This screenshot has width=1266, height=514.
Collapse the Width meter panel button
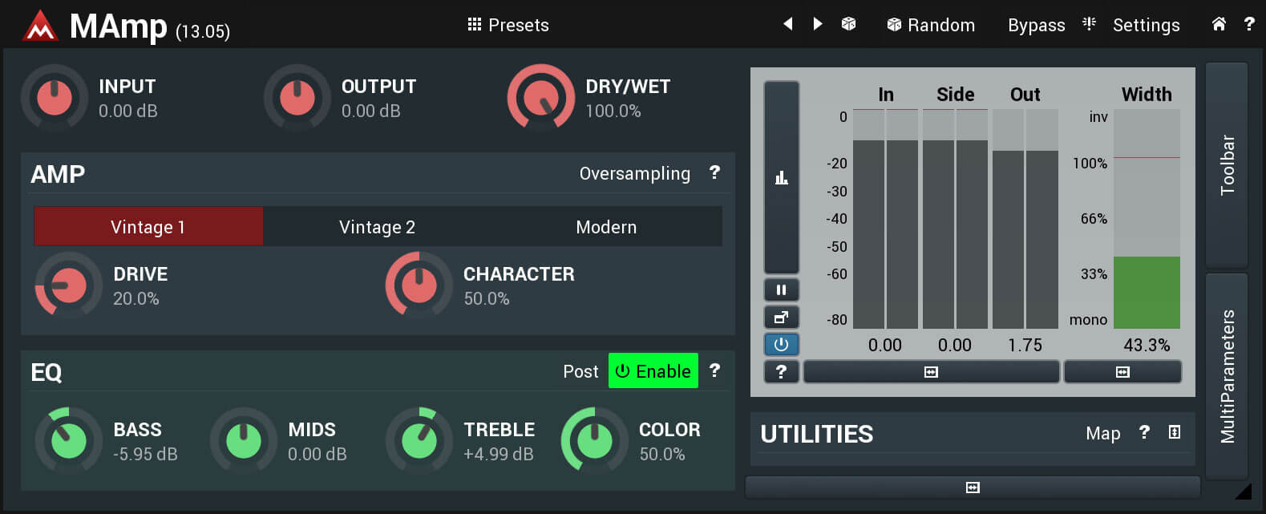pyautogui.click(x=1122, y=371)
